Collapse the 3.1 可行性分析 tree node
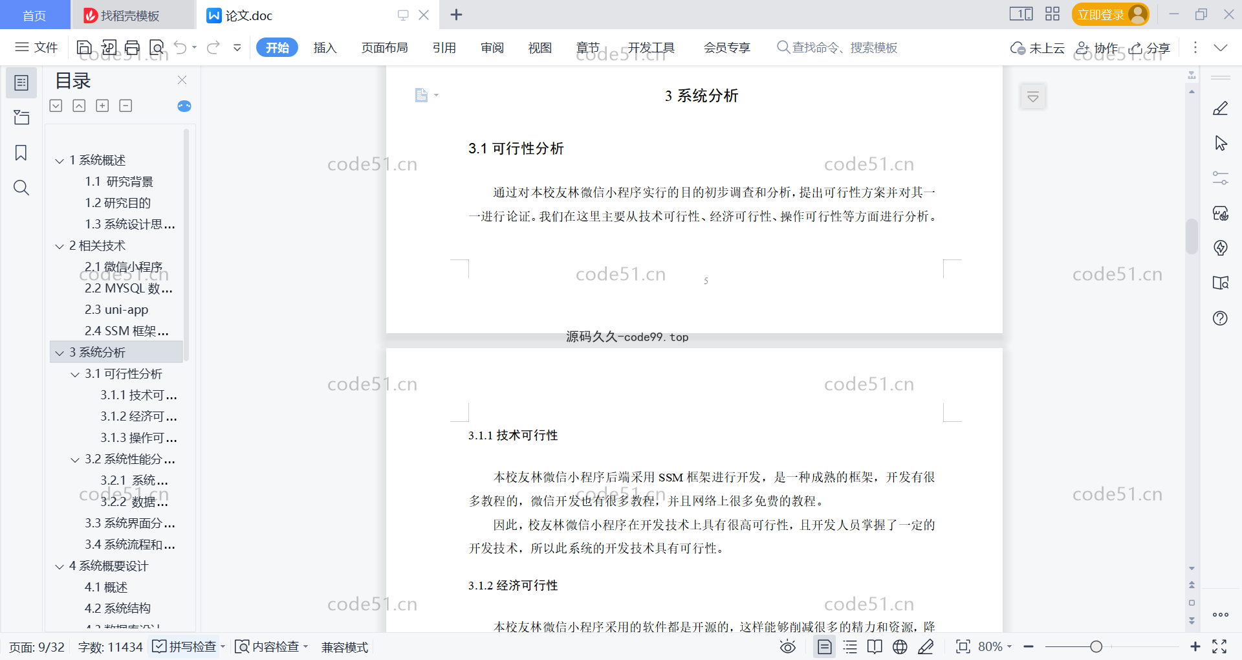The width and height of the screenshot is (1242, 660). (x=75, y=374)
